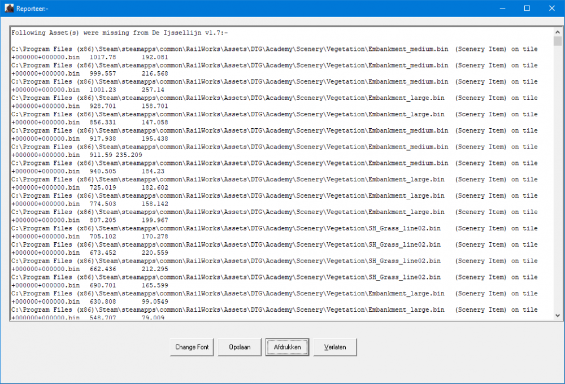Click the first SH_Grass_line02.bin path line
The height and width of the screenshot is (384, 565).
click(226, 229)
